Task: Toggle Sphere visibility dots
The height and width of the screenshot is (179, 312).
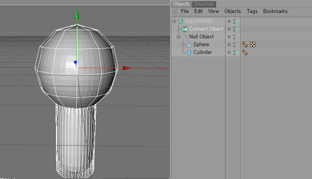Action: click(234, 45)
